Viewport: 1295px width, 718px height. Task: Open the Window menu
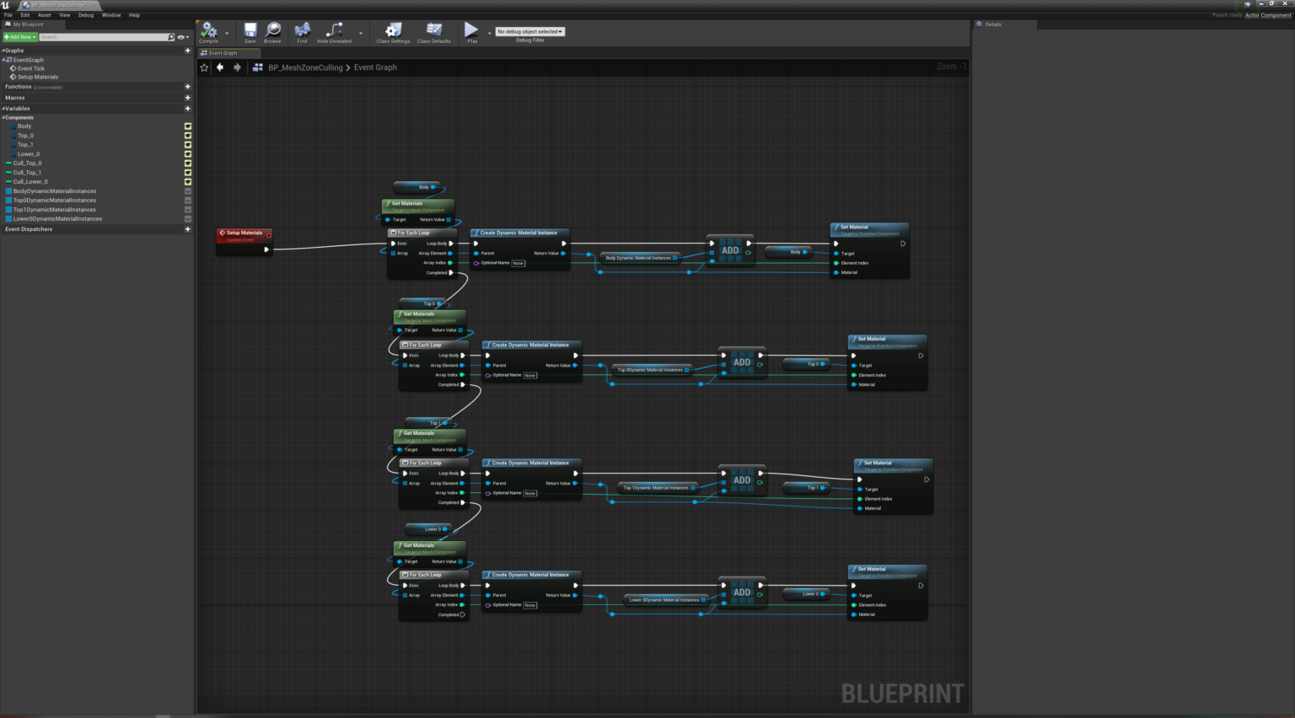coord(111,14)
